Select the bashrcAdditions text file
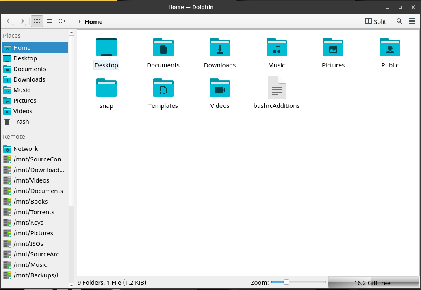421x290 pixels. 276,88
